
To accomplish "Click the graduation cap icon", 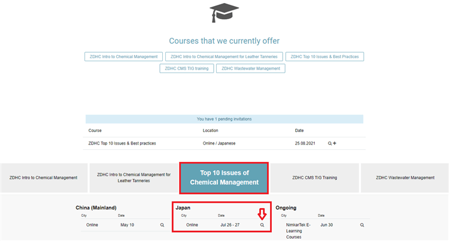I will pyautogui.click(x=224, y=13).
